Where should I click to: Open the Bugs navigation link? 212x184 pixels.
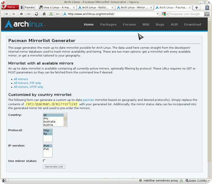(160, 25)
